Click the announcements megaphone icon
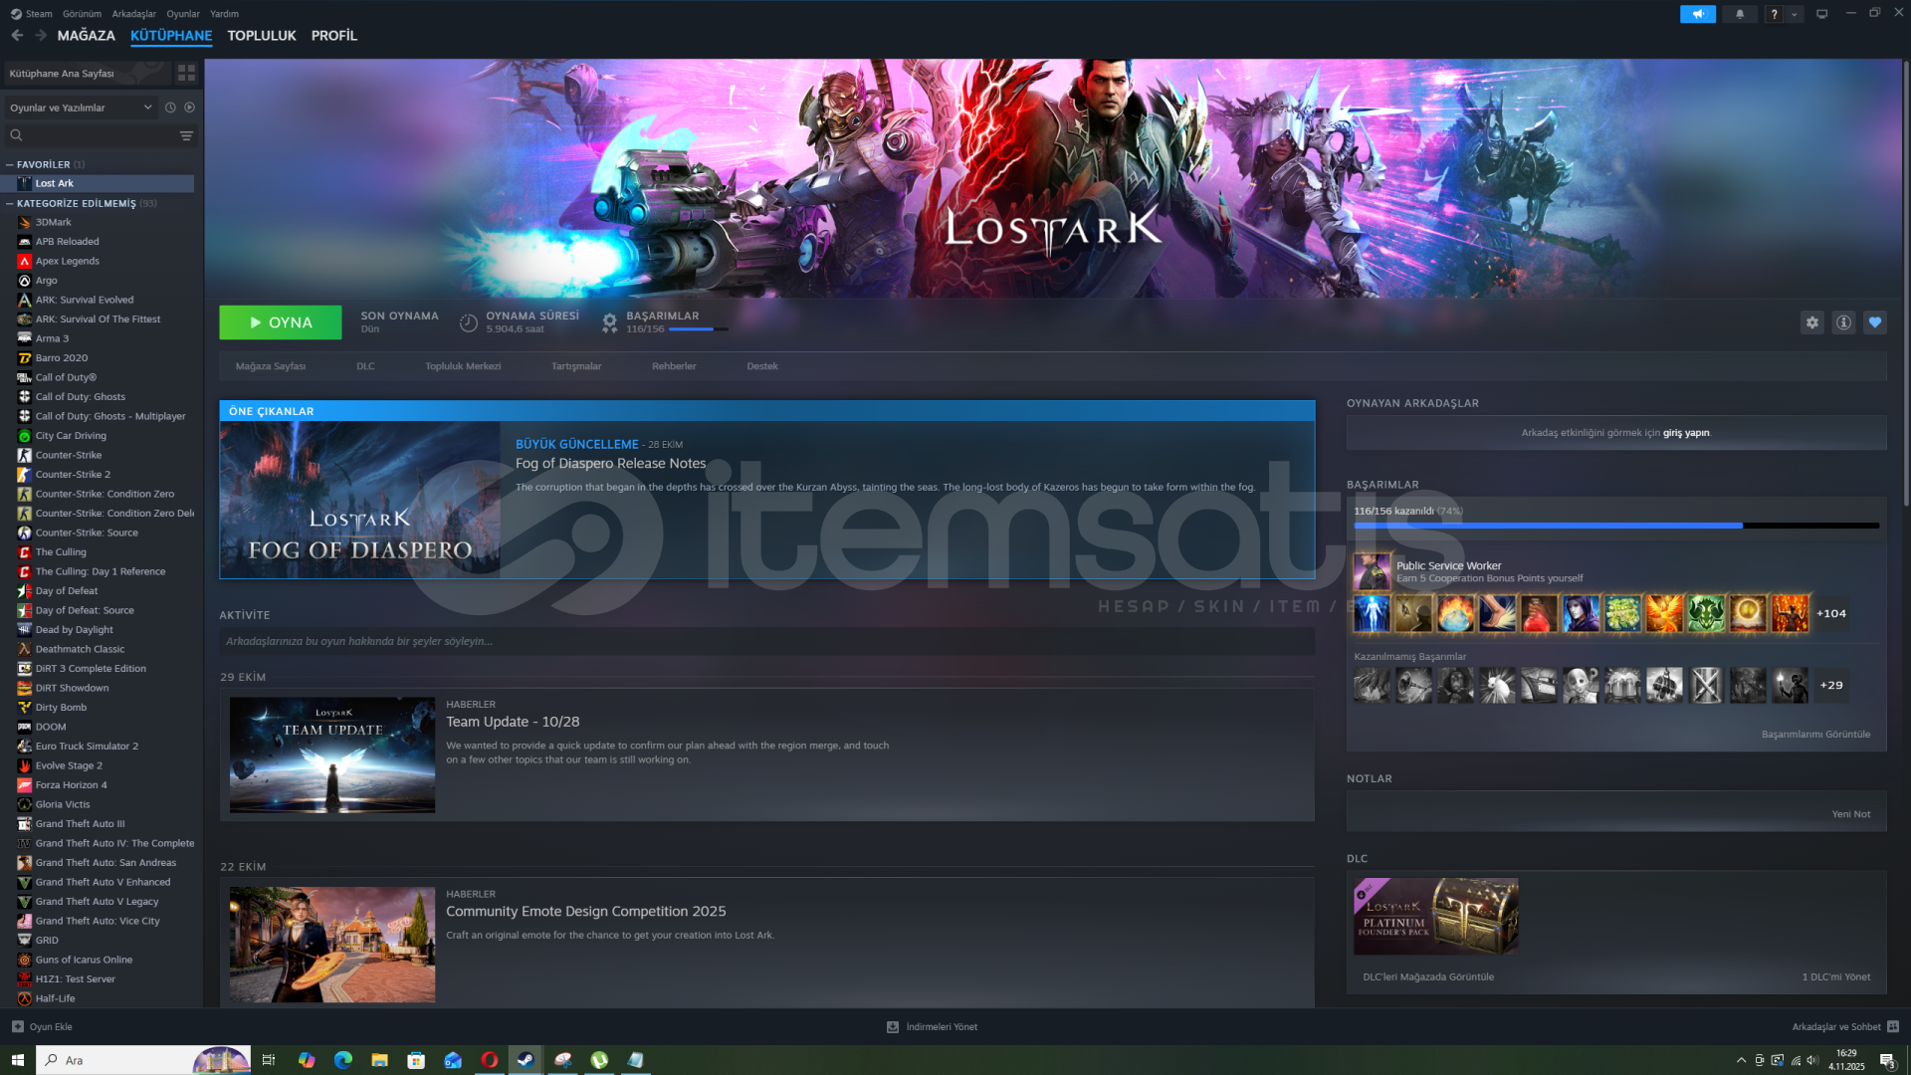1911x1075 pixels. pos(1697,14)
